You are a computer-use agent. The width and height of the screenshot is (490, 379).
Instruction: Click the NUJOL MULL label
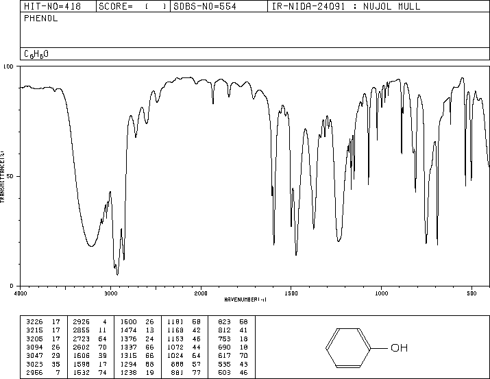click(x=391, y=6)
